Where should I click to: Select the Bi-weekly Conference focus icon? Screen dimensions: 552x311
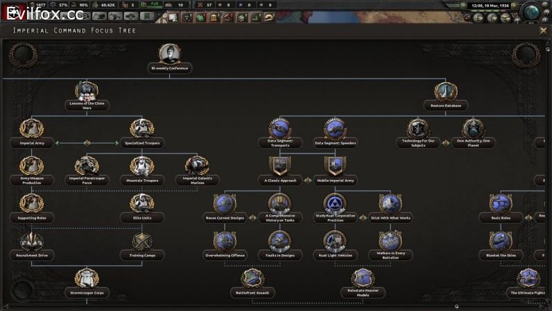(169, 54)
